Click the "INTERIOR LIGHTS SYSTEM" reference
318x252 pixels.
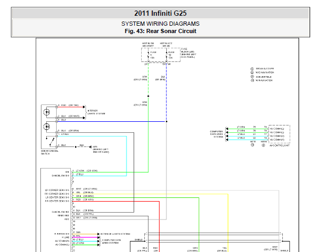point(96,112)
